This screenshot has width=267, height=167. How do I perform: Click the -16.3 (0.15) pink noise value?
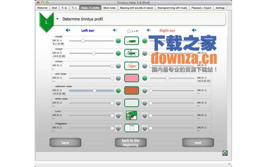203,81
